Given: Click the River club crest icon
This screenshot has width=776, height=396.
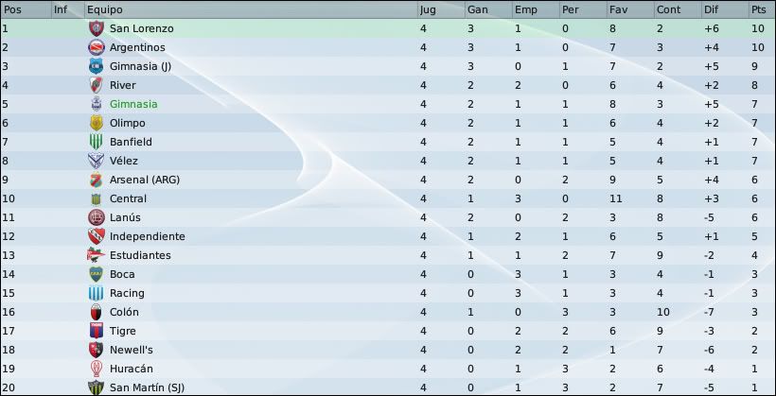Looking at the screenshot, I should tap(96, 85).
